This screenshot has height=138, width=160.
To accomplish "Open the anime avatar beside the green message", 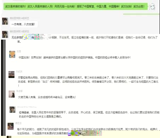I will (x=152, y=6).
